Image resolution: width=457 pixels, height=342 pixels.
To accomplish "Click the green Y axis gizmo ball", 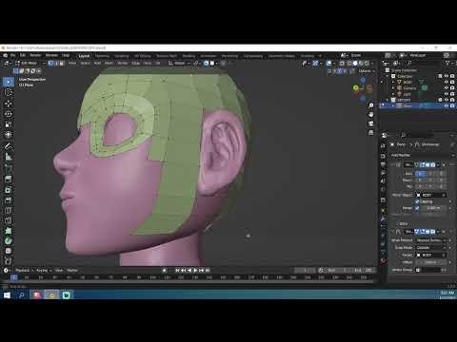I will pyautogui.click(x=356, y=88).
